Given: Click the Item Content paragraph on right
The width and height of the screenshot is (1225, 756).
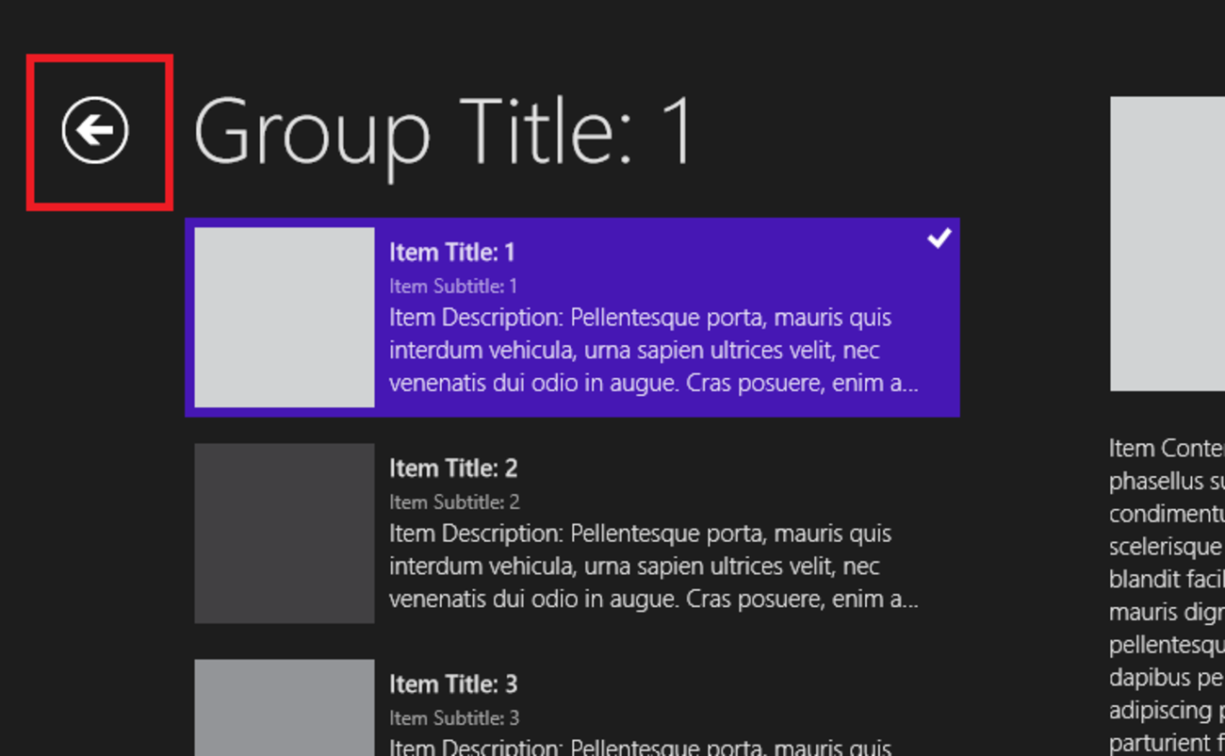Looking at the screenshot, I should (x=1167, y=594).
